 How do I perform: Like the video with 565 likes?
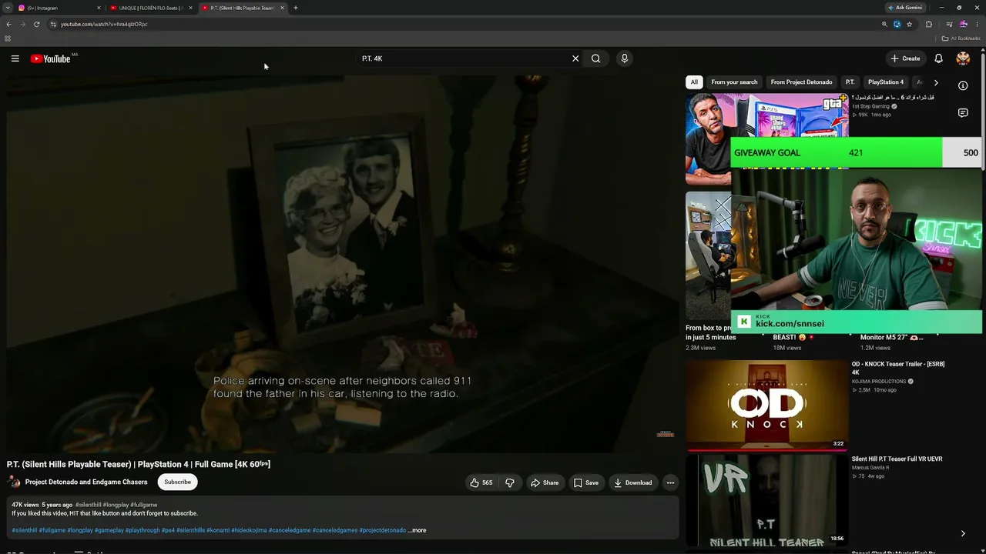481,482
